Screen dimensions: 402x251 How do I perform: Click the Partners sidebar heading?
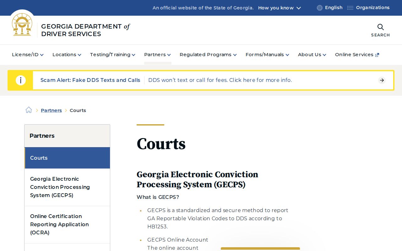point(42,136)
